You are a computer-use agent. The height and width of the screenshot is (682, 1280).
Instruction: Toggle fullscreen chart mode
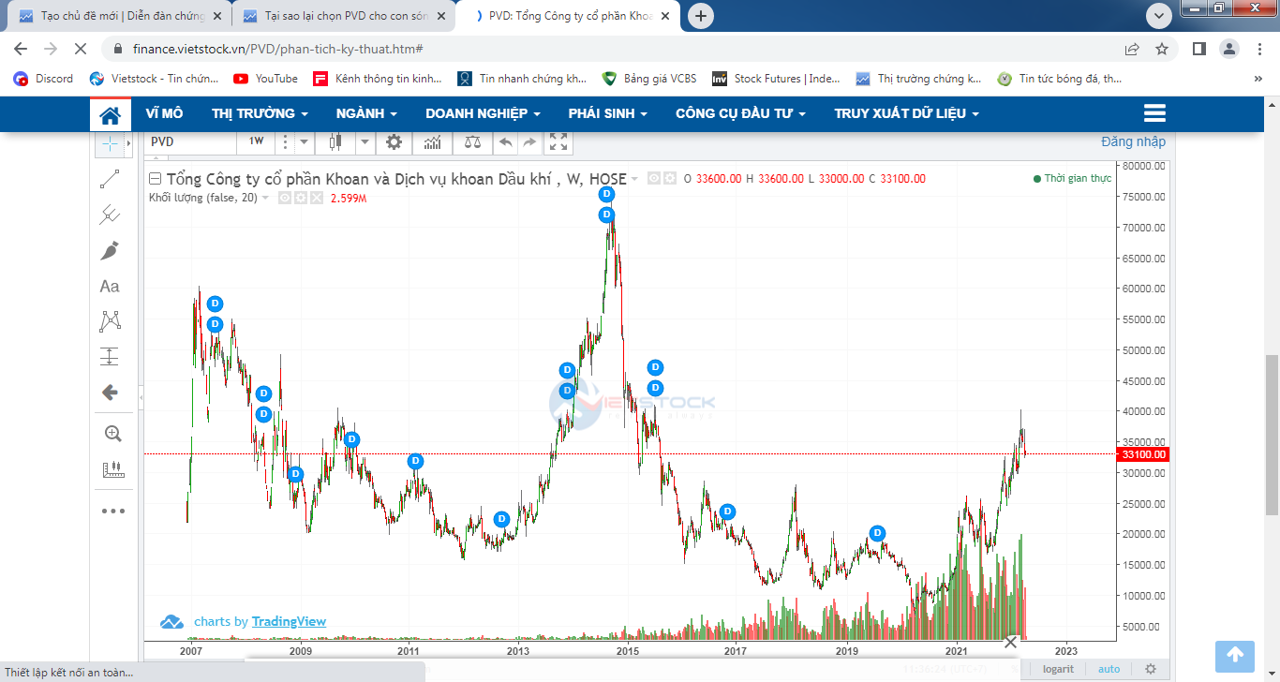tap(558, 142)
